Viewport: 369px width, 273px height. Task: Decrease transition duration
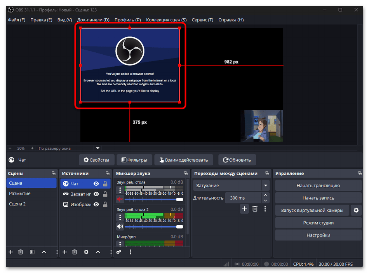(265, 200)
